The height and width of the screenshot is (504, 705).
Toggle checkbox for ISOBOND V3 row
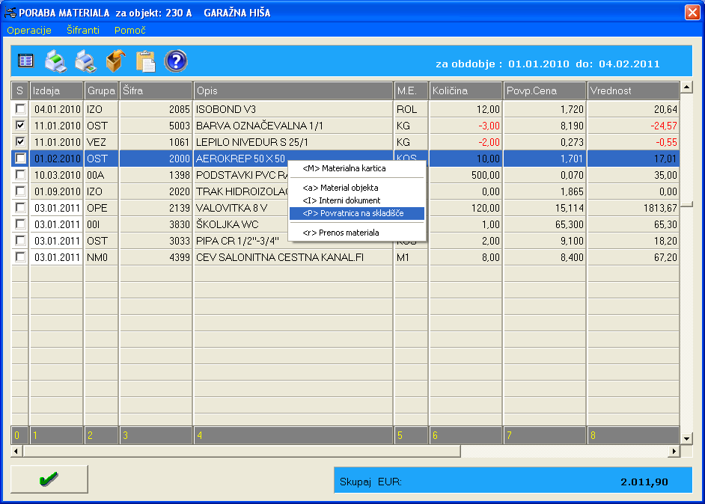click(x=20, y=109)
